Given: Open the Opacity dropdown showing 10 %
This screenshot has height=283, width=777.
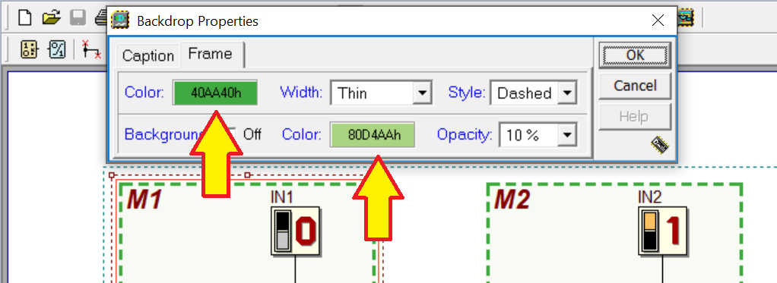Looking at the screenshot, I should click(538, 134).
